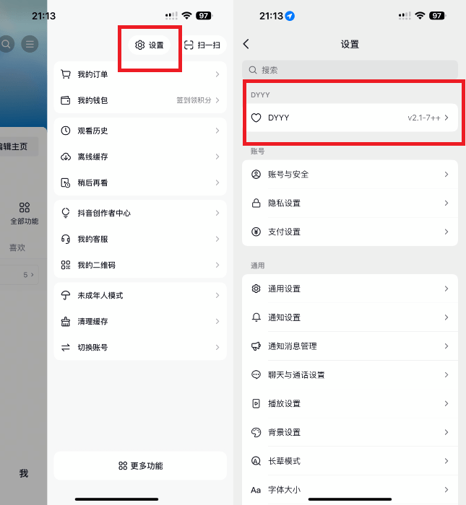466x505 pixels.
Task: Tap the 扫一扫 scan icon
Action: coord(189,45)
